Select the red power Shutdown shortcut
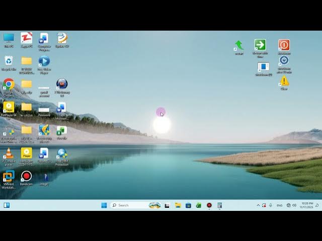Image resolution: width=322 pixels, height=241 pixels. pyautogui.click(x=284, y=47)
